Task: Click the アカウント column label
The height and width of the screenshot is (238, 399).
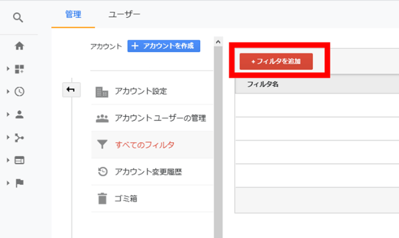Action: (x=106, y=47)
